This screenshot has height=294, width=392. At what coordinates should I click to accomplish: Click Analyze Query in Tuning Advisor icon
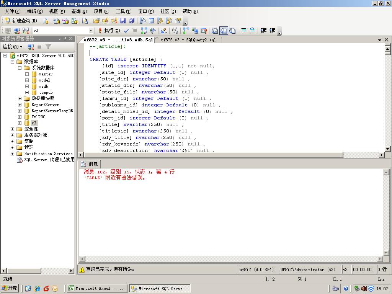click(152, 31)
